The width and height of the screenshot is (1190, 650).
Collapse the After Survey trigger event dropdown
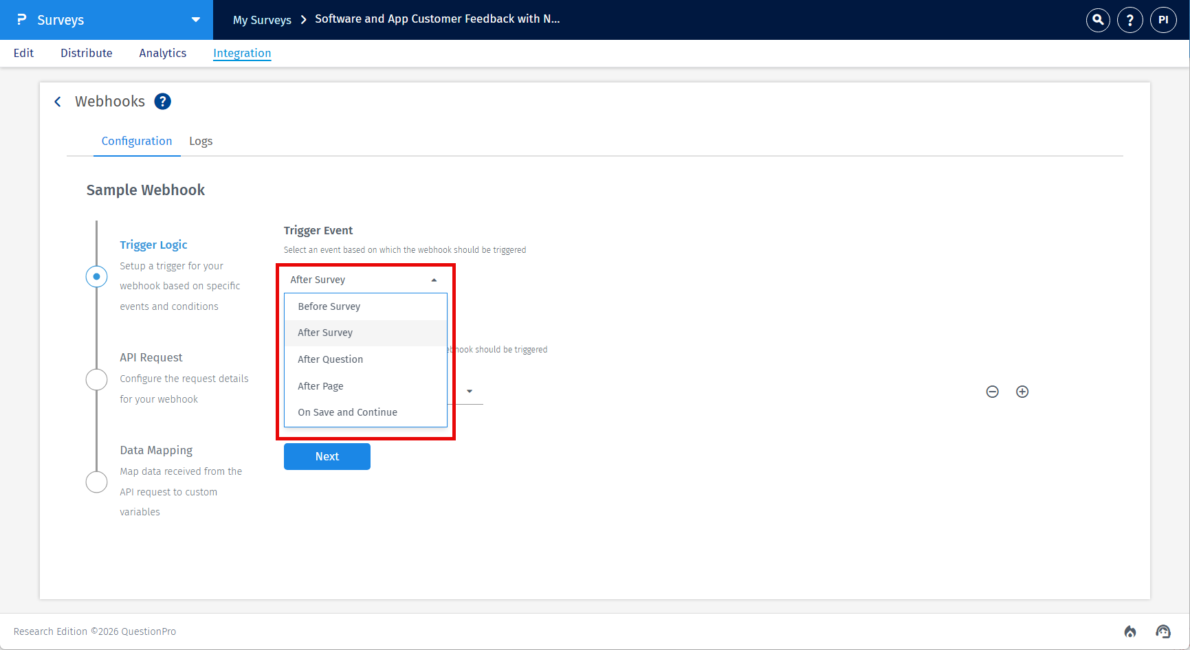click(365, 280)
